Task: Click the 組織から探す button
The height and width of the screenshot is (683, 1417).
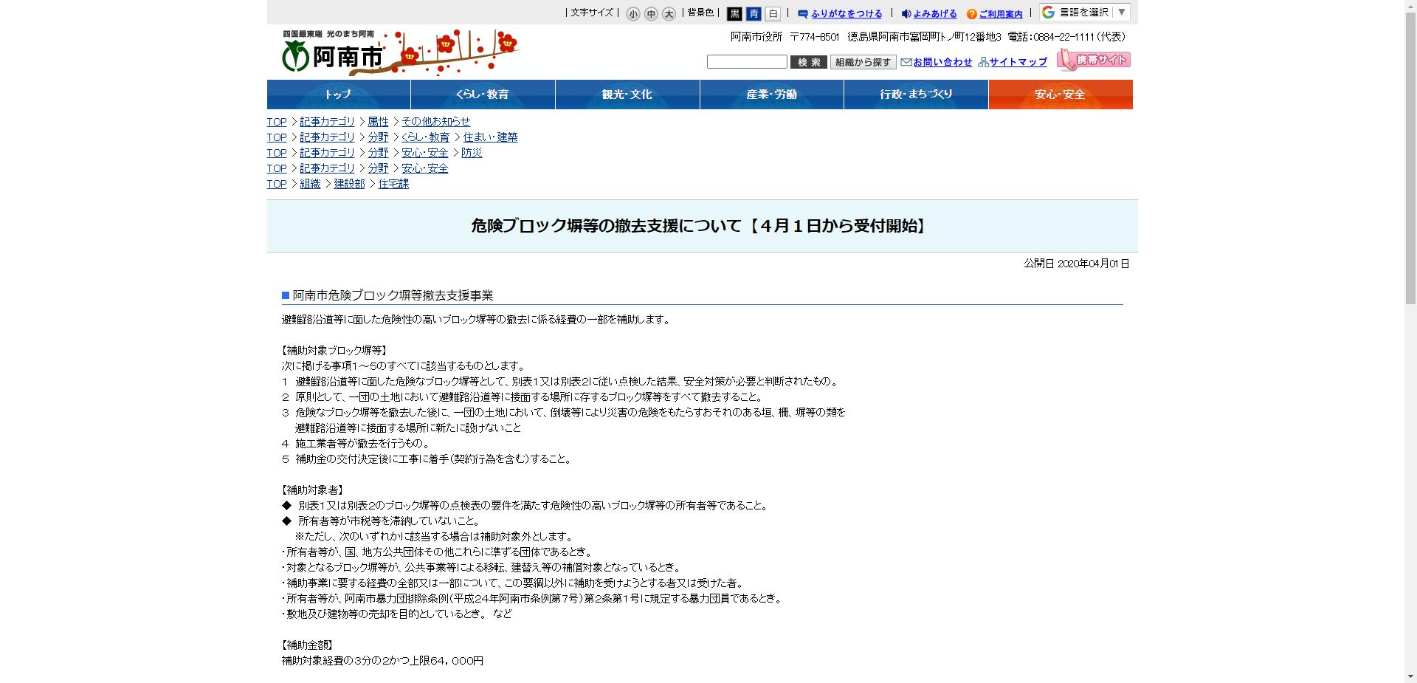Action: click(x=861, y=62)
